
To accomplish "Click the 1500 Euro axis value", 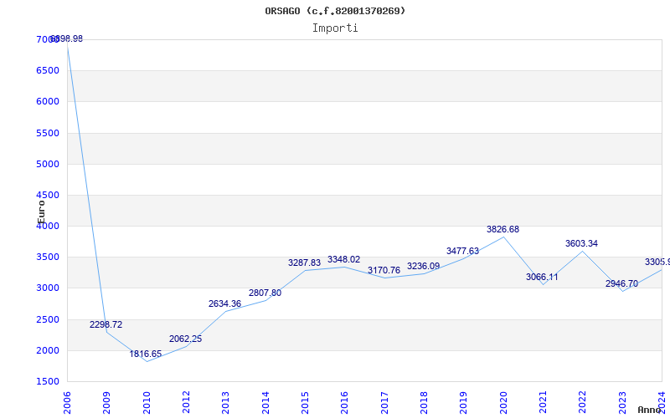I will [x=48, y=382].
